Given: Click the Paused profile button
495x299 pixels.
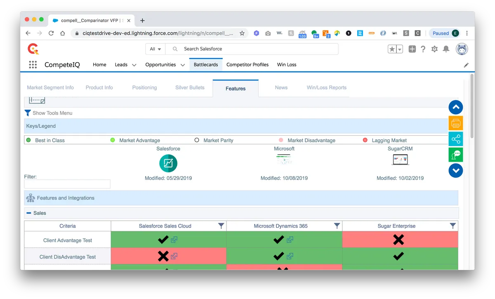Looking at the screenshot, I should coord(445,33).
